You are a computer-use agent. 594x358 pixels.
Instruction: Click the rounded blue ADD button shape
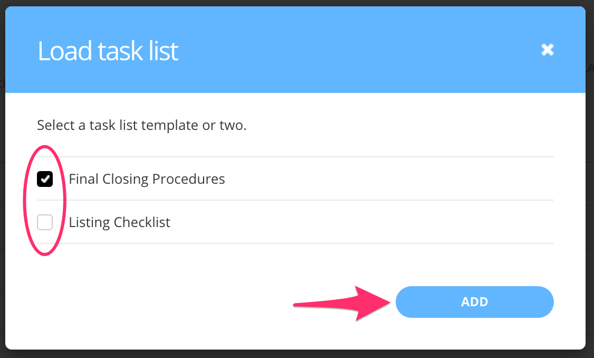click(x=474, y=302)
